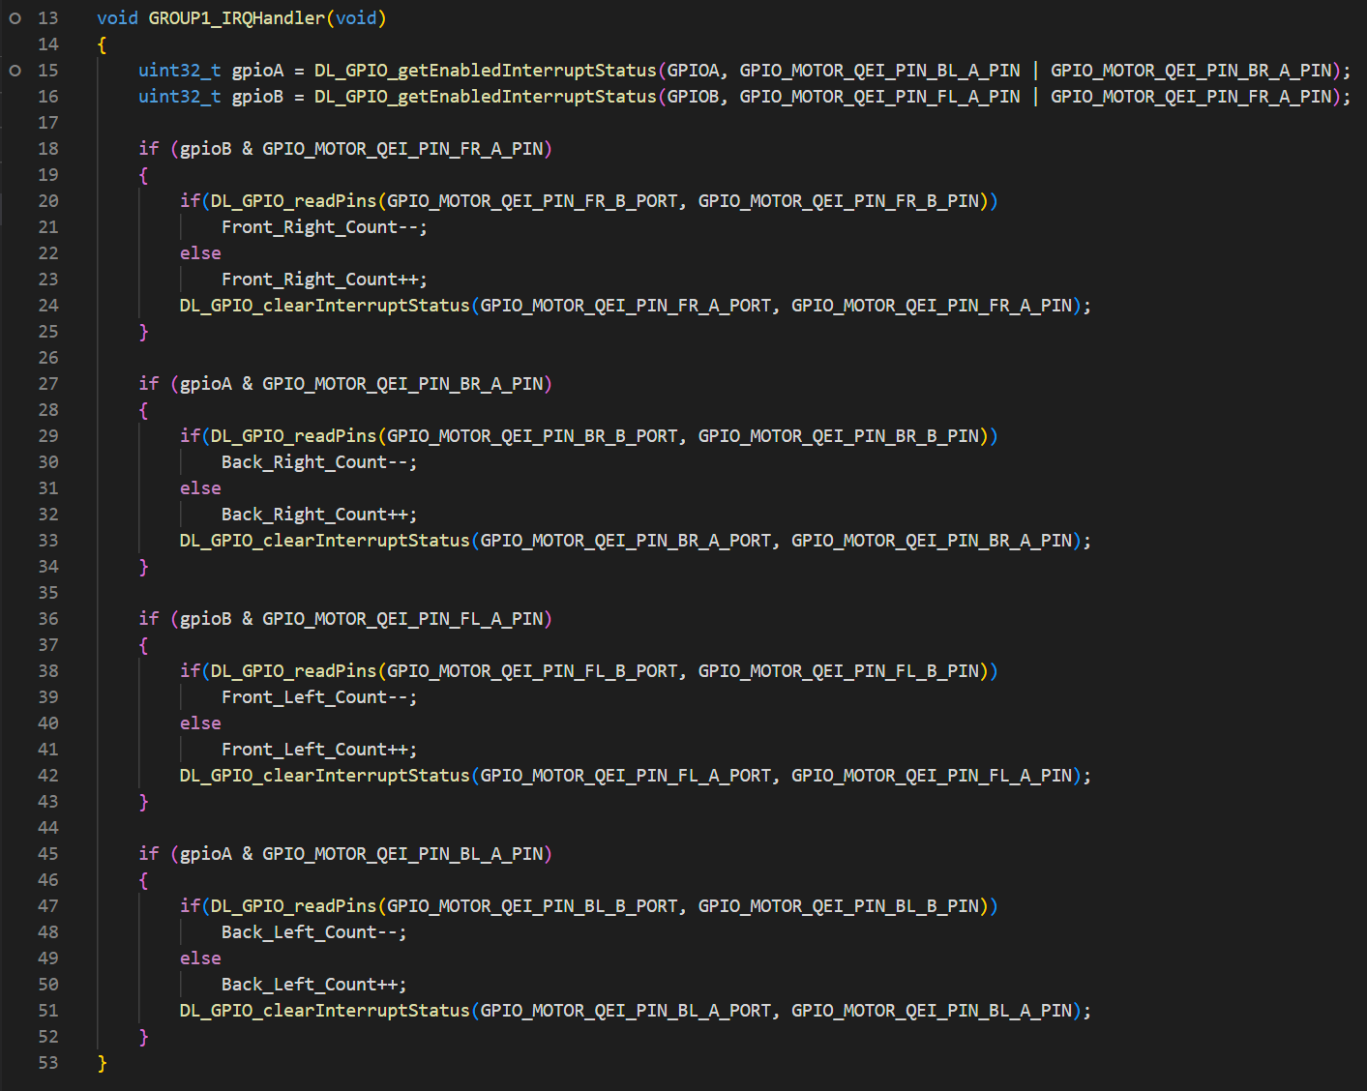Click DL_GPIO_clearInterruptStatus on line 42
This screenshot has width=1367, height=1091.
(x=324, y=776)
